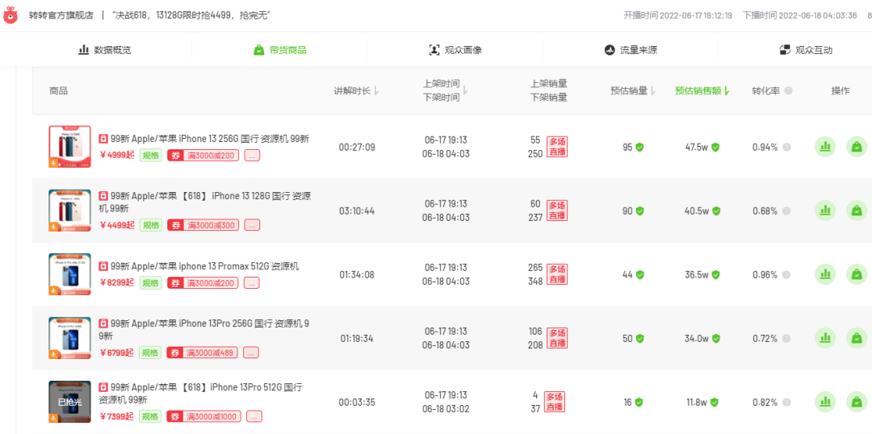Click verified shield next to 95 sales
Viewport: 872px width, 434px height.
pos(640,148)
